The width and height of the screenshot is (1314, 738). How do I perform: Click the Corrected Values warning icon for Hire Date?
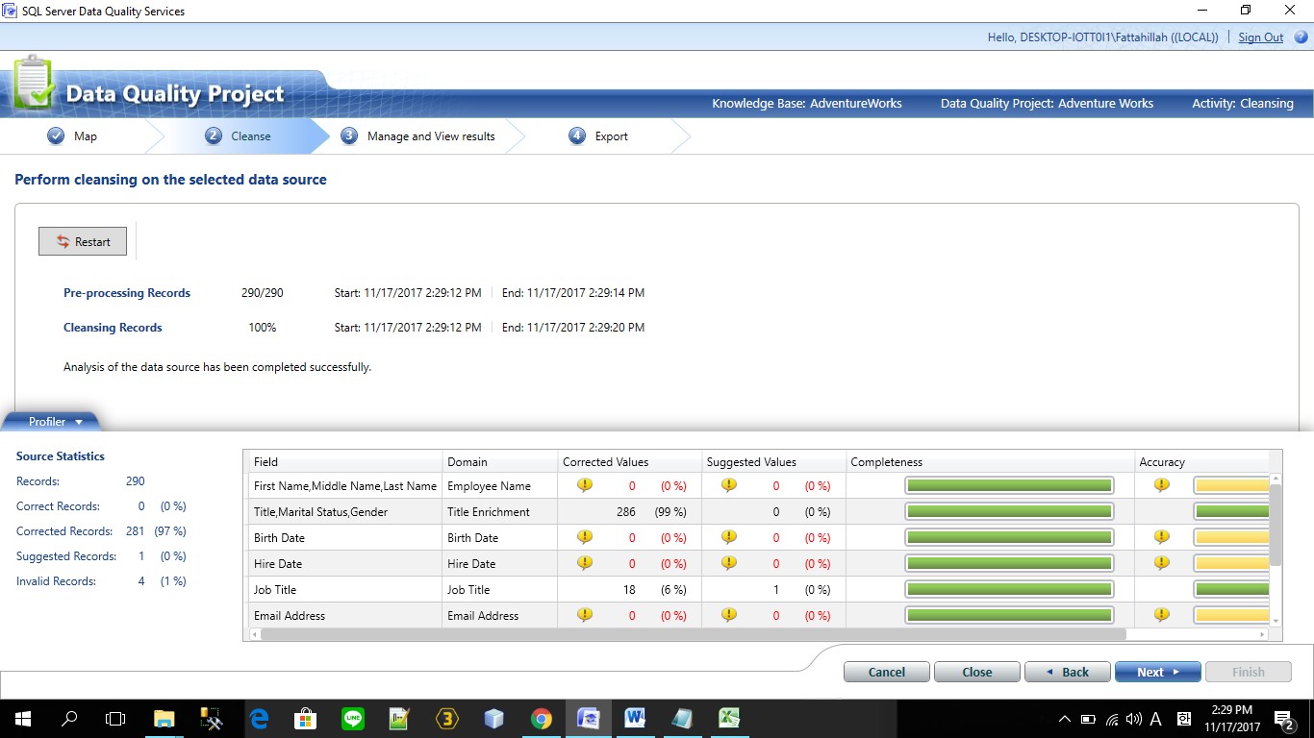pos(585,563)
